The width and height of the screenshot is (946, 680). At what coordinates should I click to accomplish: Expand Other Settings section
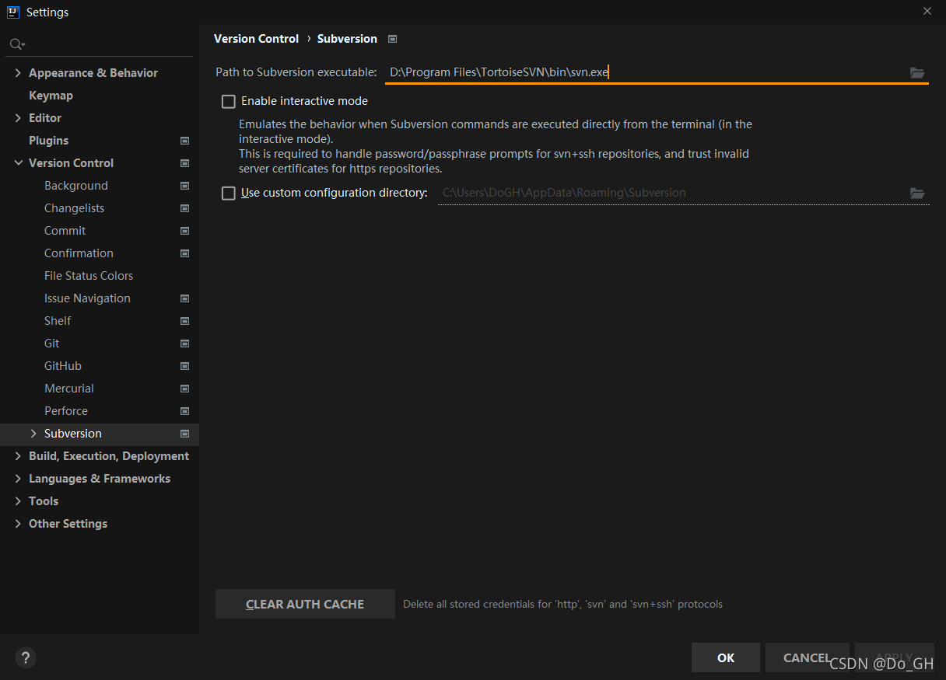18,524
